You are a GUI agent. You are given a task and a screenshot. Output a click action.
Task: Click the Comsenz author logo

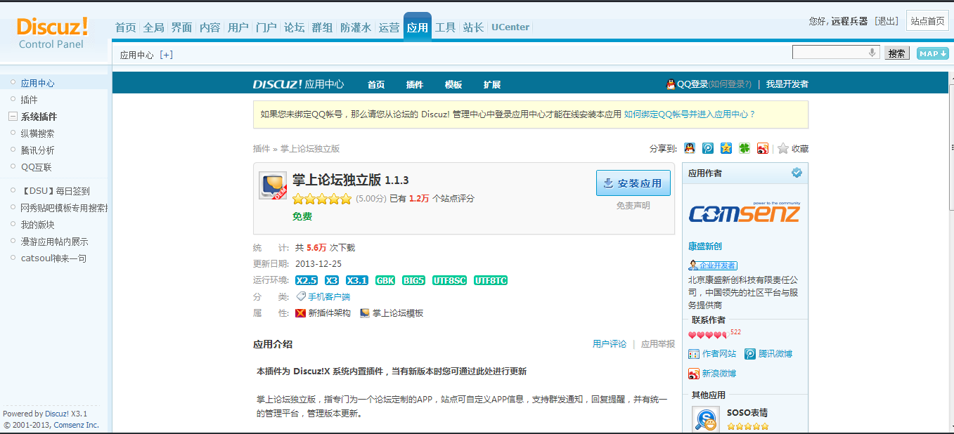(744, 213)
